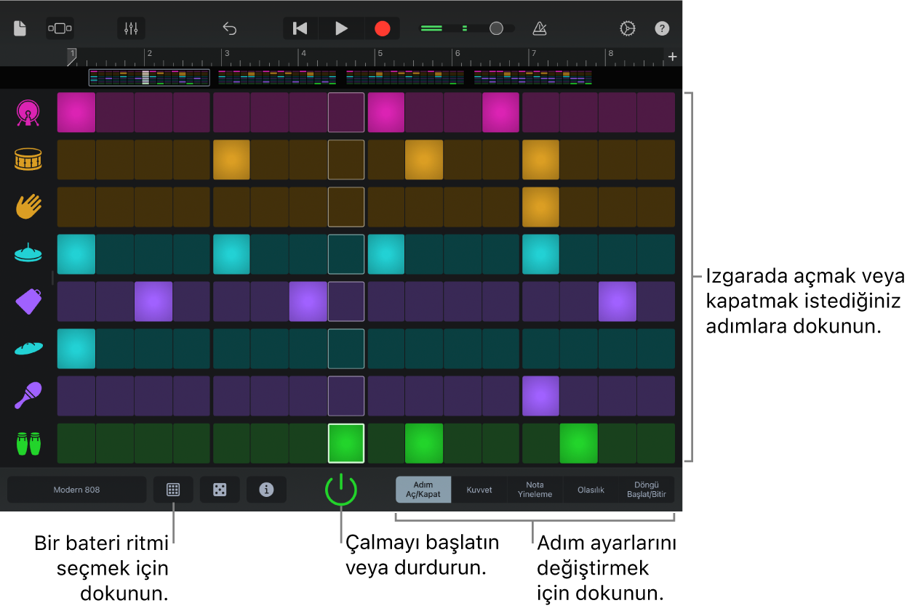Open the track controls mixer icon
Viewport: 915px width, 611px height.
[x=131, y=28]
